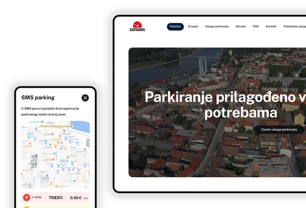Open the Kontakt page
This screenshot has width=306, height=208.
point(271,26)
